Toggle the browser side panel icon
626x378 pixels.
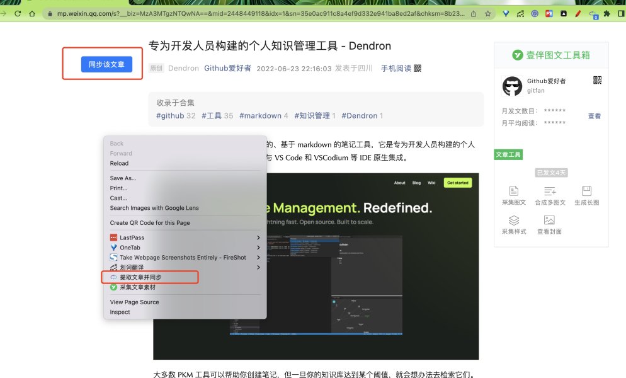click(x=621, y=14)
